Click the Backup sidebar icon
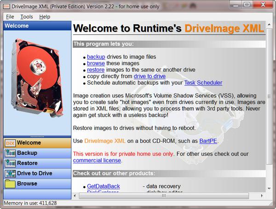 pyautogui.click(x=10, y=153)
